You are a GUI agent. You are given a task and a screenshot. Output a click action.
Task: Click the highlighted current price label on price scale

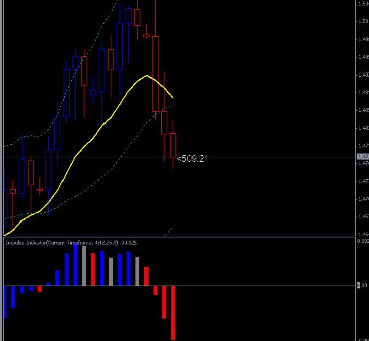click(363, 156)
